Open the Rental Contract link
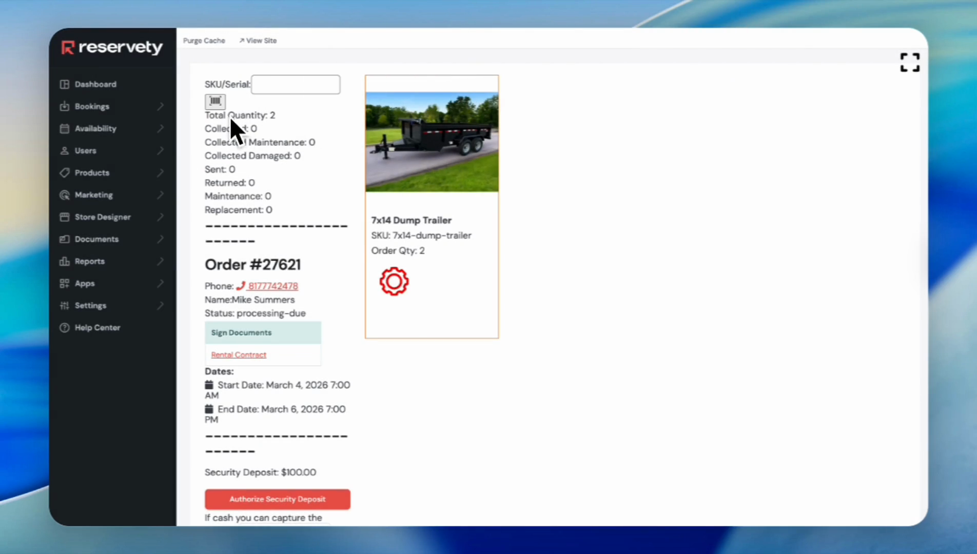The image size is (977, 554). tap(238, 354)
